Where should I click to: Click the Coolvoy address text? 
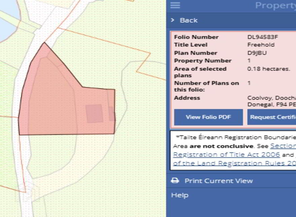pos(272,101)
